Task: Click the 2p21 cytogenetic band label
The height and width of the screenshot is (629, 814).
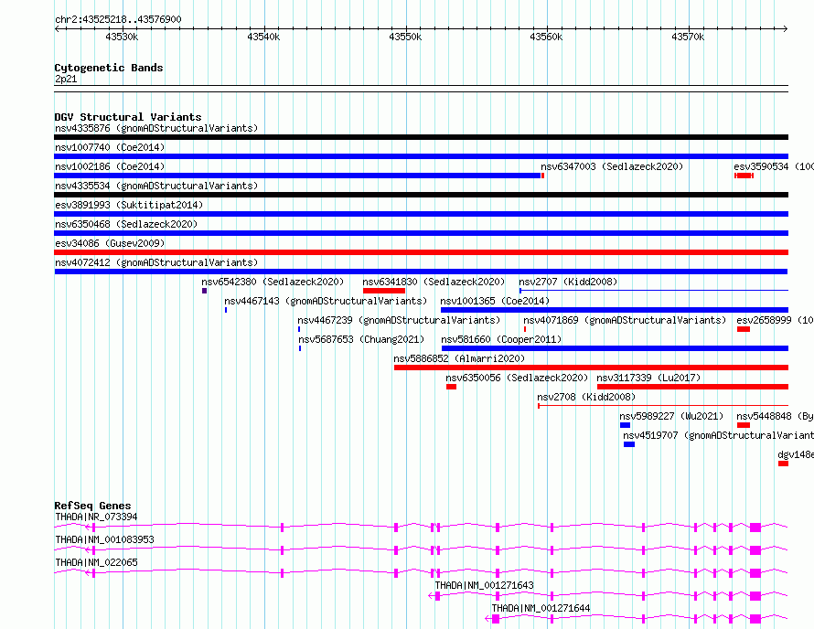Action: click(x=66, y=79)
